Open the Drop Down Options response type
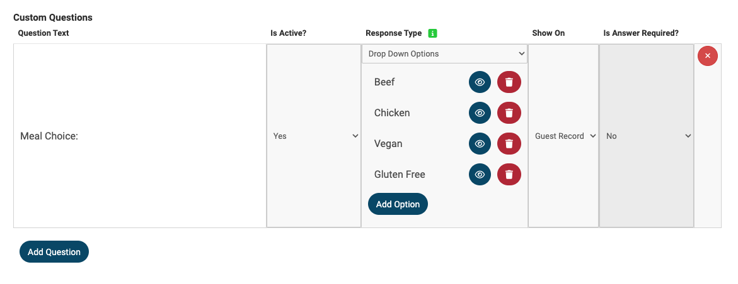 coord(444,54)
